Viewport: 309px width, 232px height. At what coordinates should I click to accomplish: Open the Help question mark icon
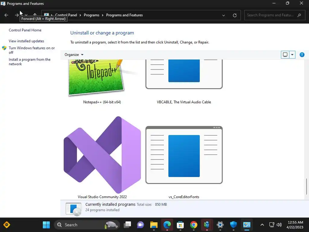point(302,55)
